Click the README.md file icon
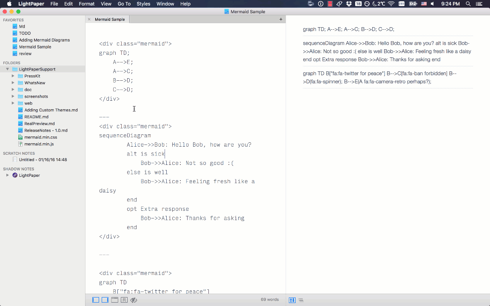490x306 pixels. click(20, 117)
